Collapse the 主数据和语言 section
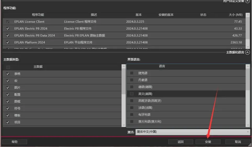252x147 pixels. click(248, 52)
